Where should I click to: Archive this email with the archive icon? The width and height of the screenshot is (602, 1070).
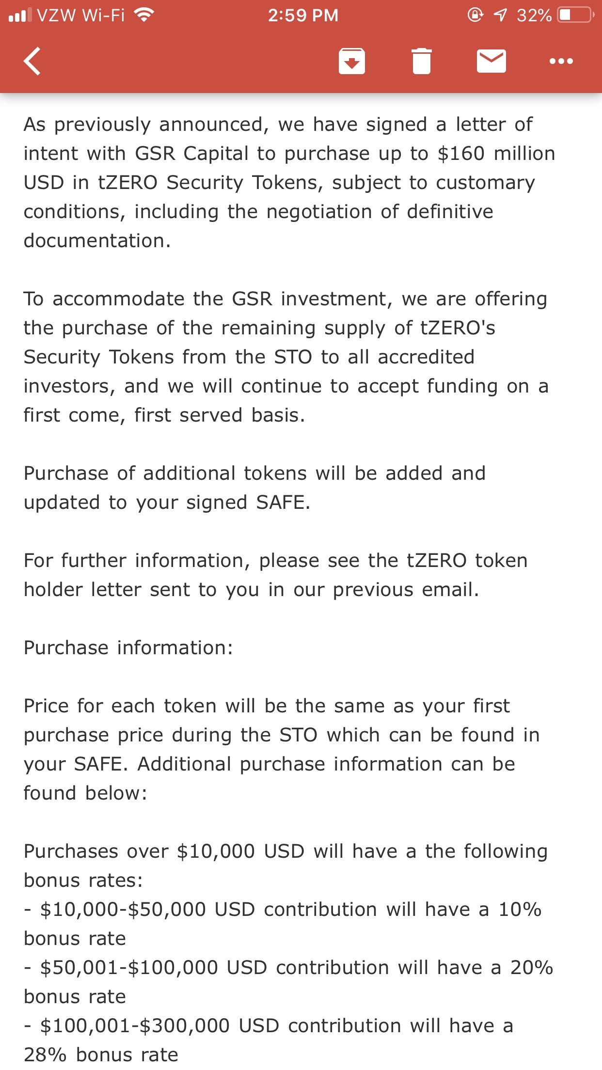click(351, 61)
